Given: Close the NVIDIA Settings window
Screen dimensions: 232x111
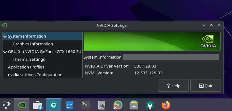Looking at the screenshot, I should pos(219,25).
